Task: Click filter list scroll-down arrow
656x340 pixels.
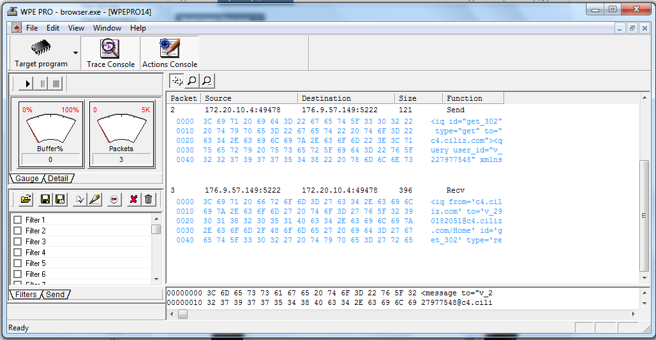Action: coord(156,279)
